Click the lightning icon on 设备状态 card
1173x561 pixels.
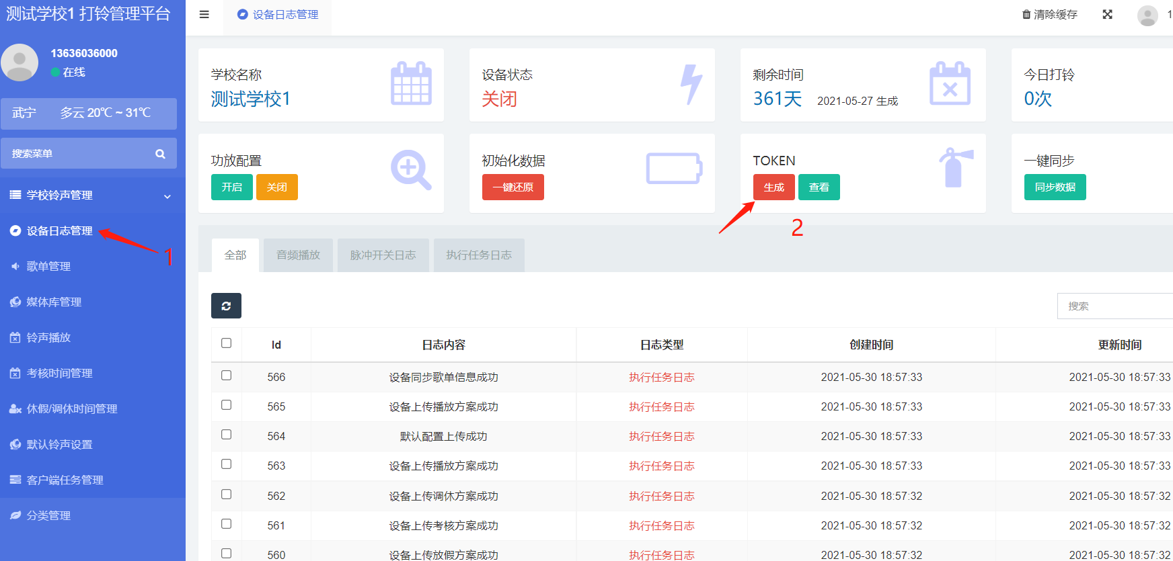[691, 84]
